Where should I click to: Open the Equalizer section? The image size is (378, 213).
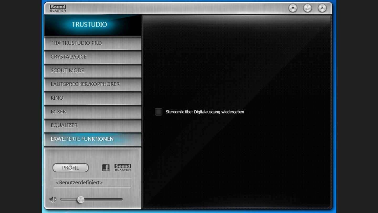coord(93,125)
